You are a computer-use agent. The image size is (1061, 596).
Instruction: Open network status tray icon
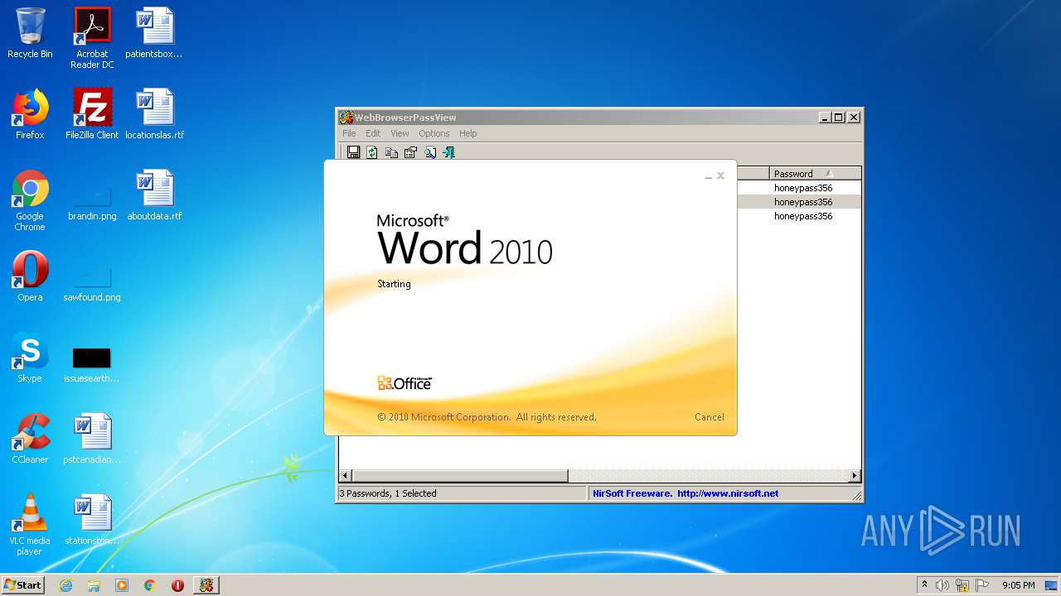tap(962, 585)
